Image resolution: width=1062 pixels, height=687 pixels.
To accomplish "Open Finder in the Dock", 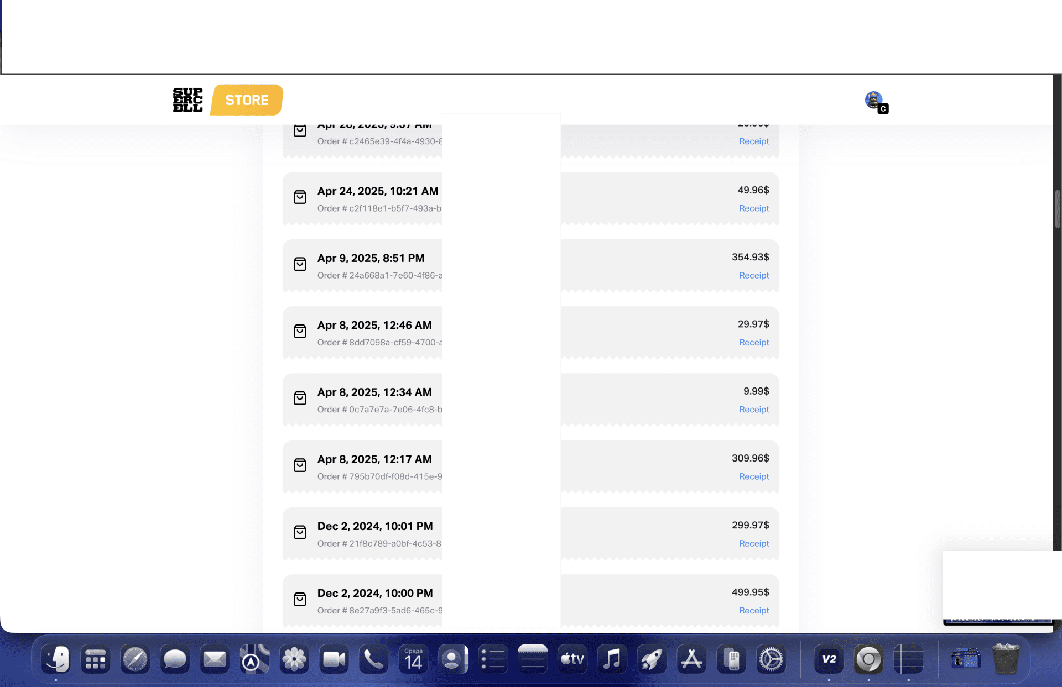I will [56, 659].
